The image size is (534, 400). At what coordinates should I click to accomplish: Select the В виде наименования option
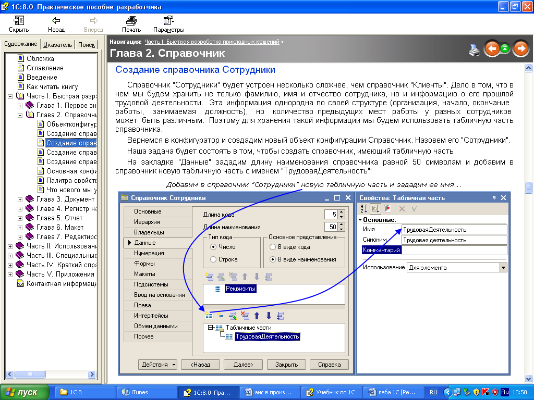point(272,259)
